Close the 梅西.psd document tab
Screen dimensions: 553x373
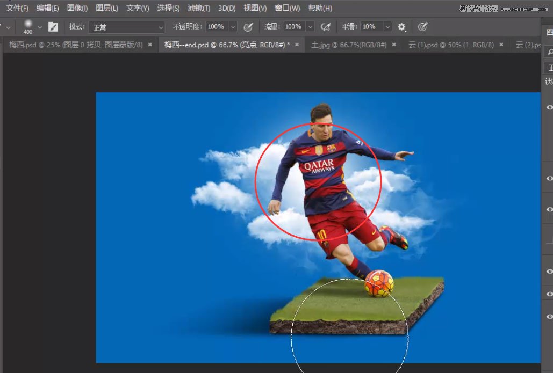click(150, 45)
